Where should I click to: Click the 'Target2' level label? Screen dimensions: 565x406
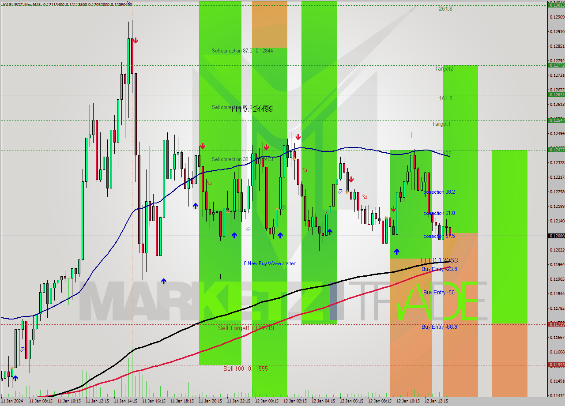tap(444, 69)
